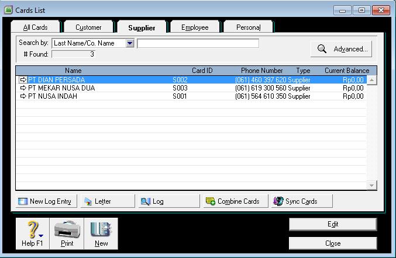Viewport: 396px width, 258px height.
Task: Open the Log button
Action: (x=169, y=201)
